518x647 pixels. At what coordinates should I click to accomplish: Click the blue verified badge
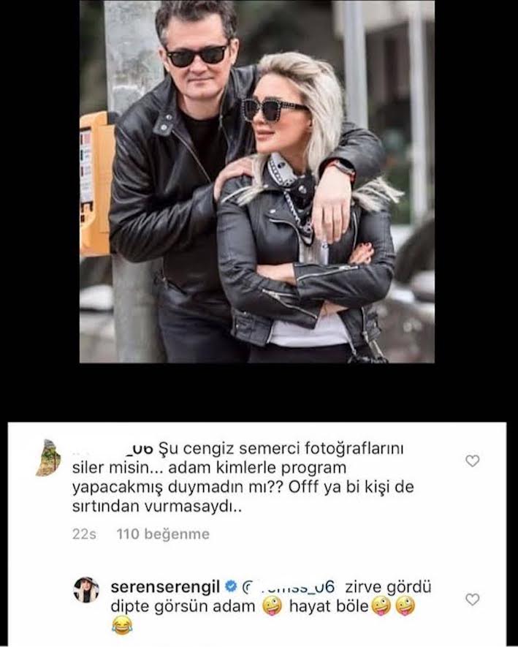(231, 586)
